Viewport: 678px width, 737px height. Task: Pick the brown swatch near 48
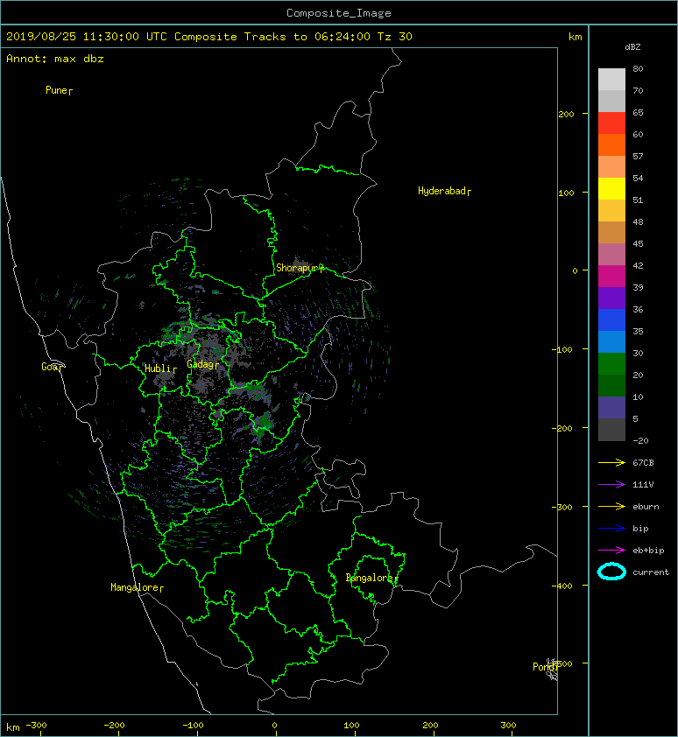(611, 233)
